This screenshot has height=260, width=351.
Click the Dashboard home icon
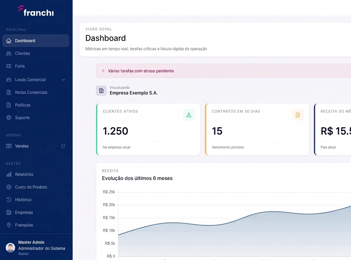click(9, 41)
